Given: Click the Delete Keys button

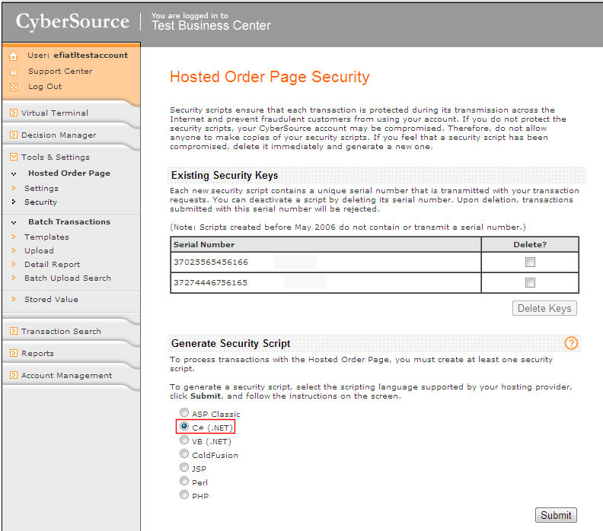Looking at the screenshot, I should 544,308.
